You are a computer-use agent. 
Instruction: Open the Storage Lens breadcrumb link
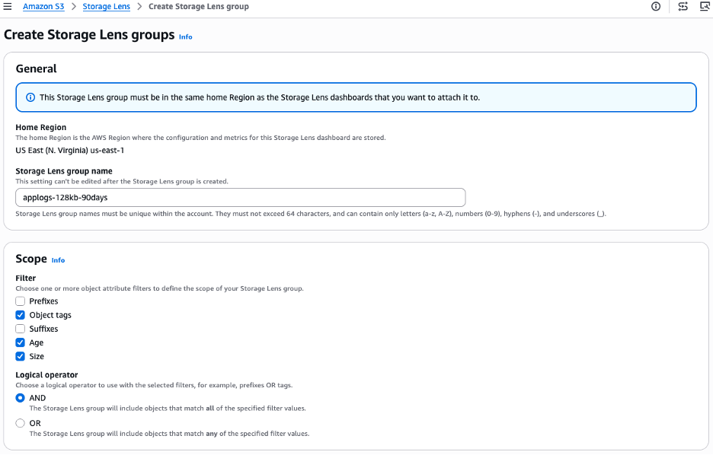click(107, 6)
